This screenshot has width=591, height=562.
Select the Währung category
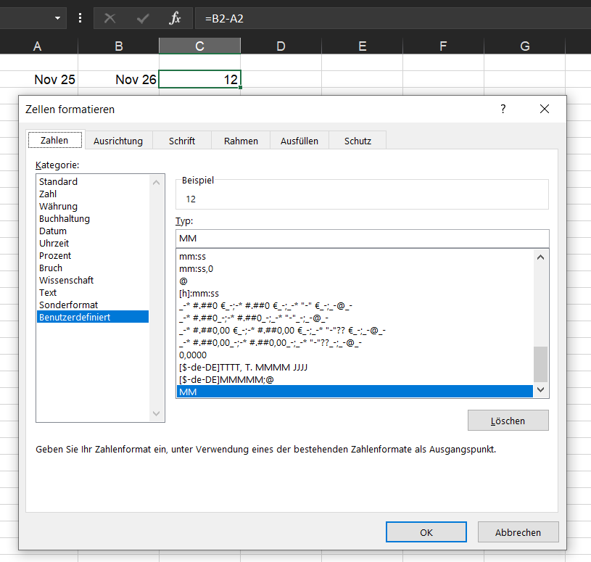[x=93, y=207]
